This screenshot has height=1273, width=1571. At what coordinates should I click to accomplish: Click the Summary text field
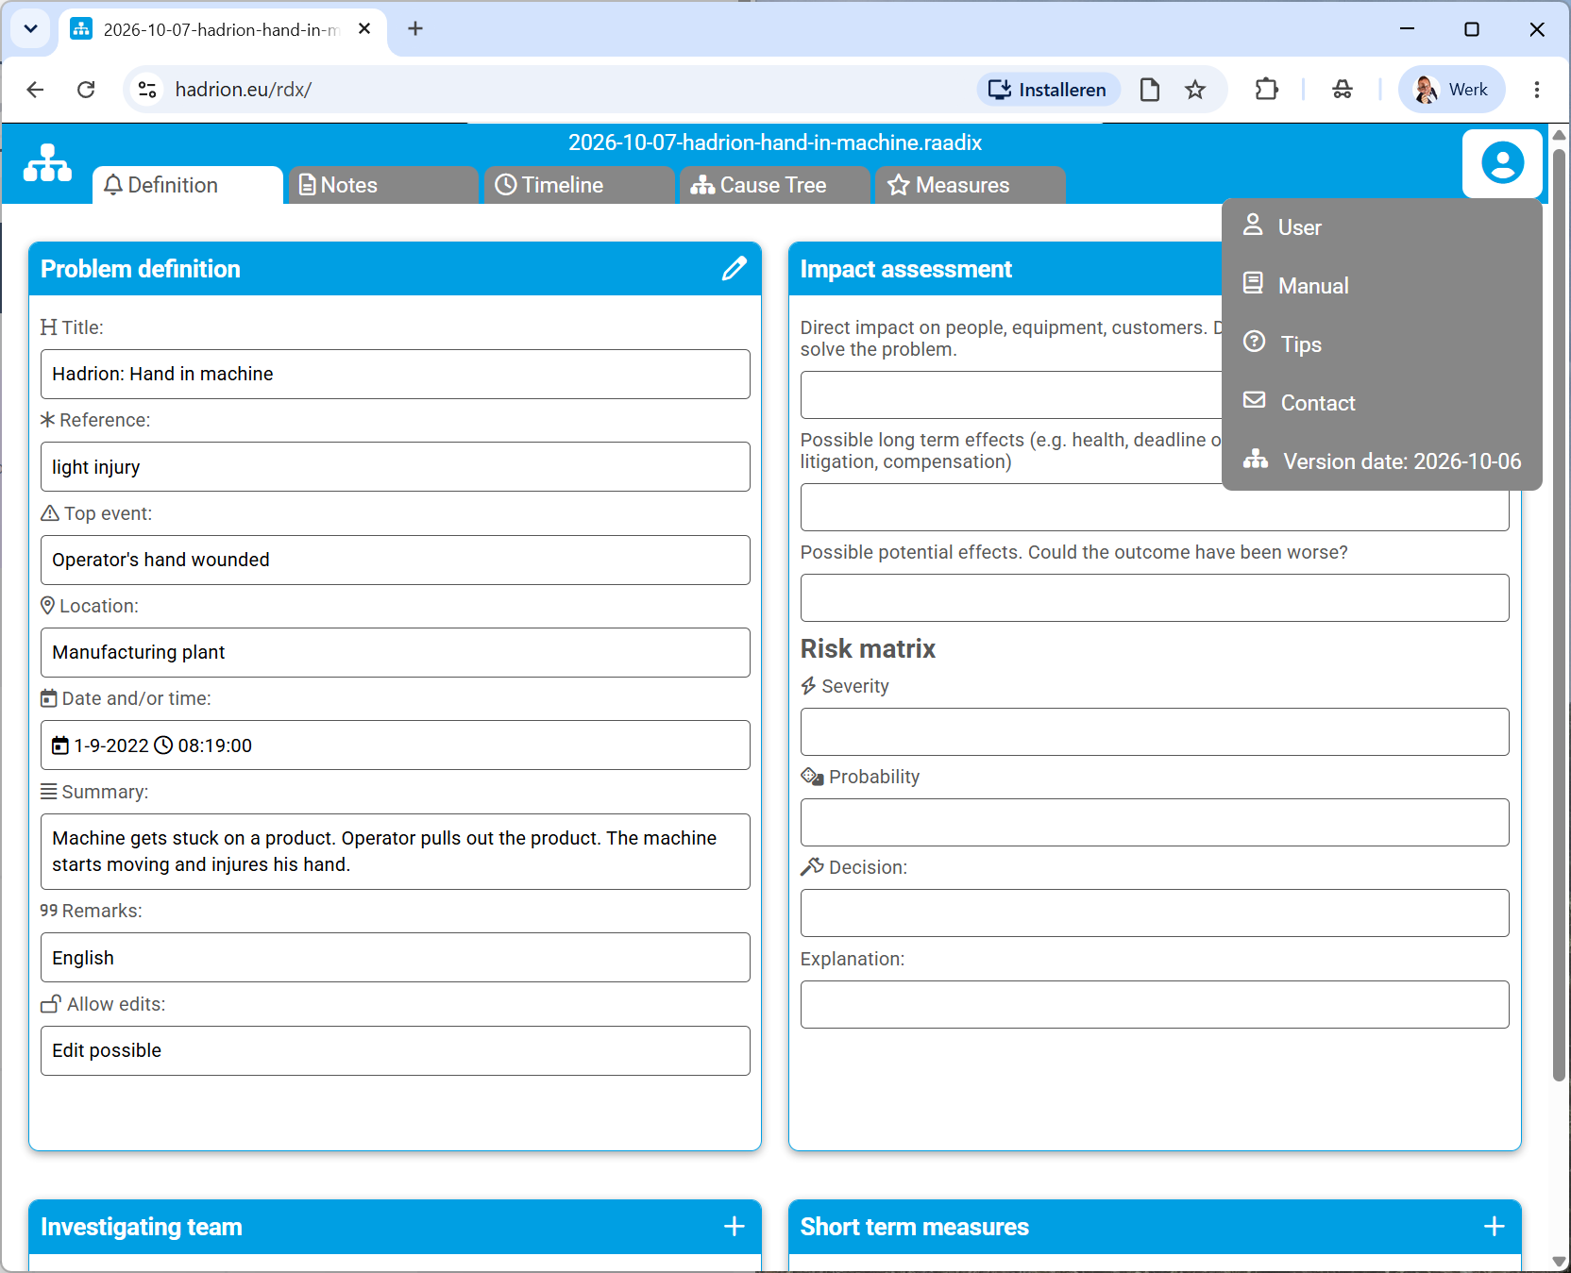coord(395,851)
